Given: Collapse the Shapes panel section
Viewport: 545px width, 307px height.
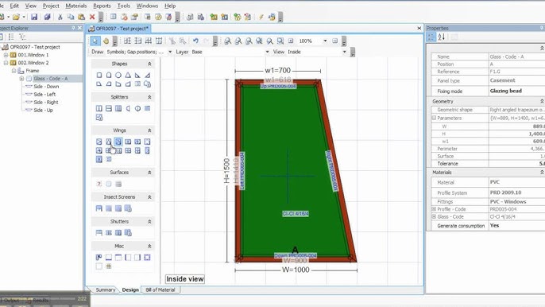Looking at the screenshot, I should click(149, 64).
